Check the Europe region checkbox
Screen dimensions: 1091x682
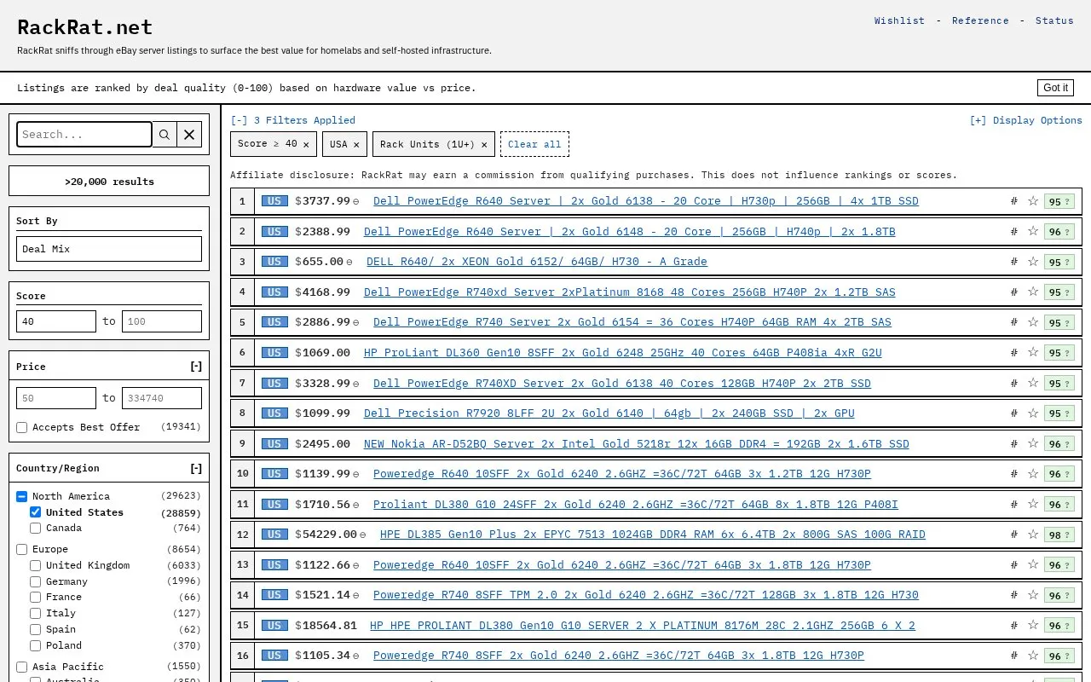22,549
